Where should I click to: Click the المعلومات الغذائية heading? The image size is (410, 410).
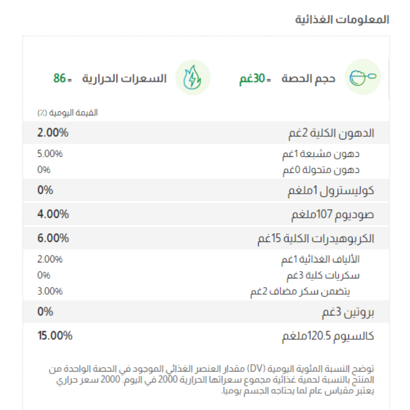pyautogui.click(x=342, y=20)
